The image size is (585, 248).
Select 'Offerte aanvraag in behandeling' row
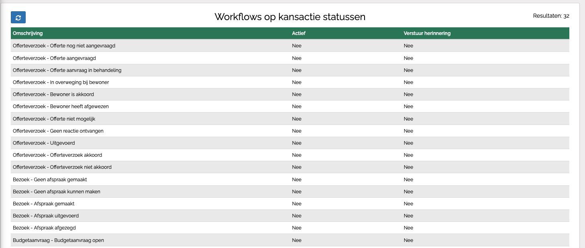pyautogui.click(x=67, y=70)
